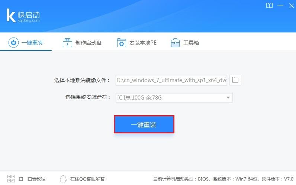Click the QR code icon at bottom
Screen dimensions: 296x185
[x=11, y=179]
